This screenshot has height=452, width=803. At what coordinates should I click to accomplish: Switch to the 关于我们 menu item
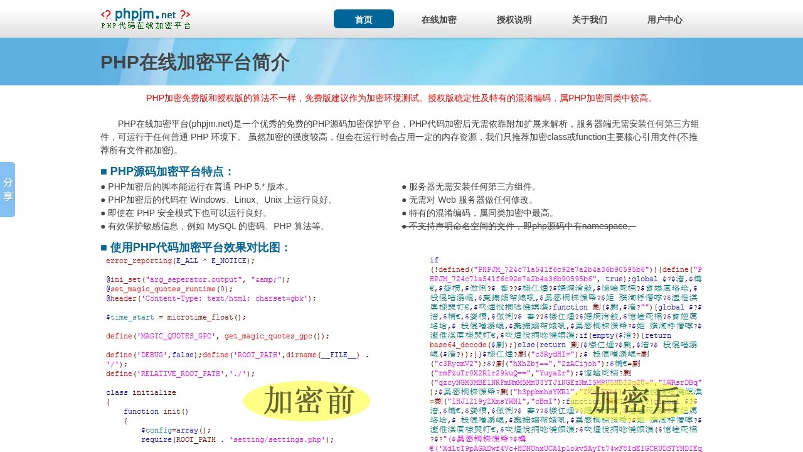tap(589, 19)
